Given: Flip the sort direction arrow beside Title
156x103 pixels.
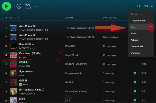Looking at the screenshot, I should (x=151, y=27).
